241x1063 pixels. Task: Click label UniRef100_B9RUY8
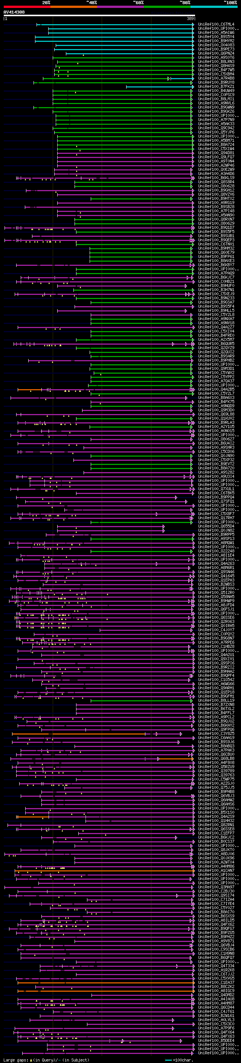pos(216,82)
